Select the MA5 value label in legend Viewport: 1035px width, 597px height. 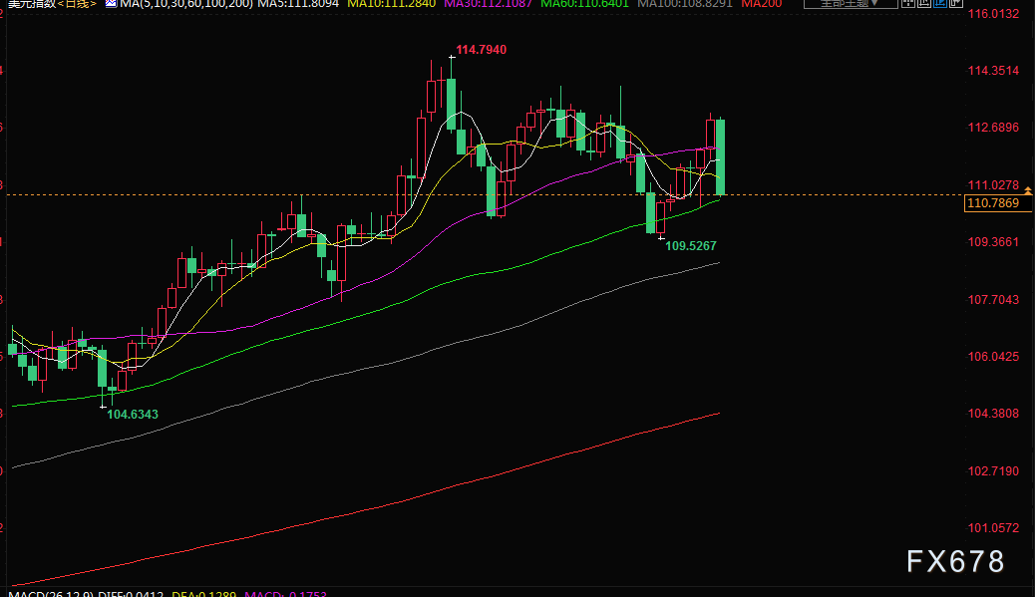coord(298,4)
